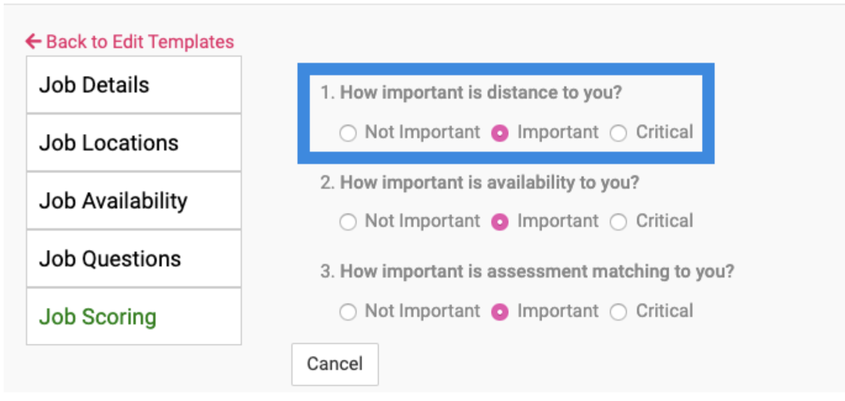Choose Important for assessment matching
Viewport: 845px width, 401px height.
(x=500, y=312)
